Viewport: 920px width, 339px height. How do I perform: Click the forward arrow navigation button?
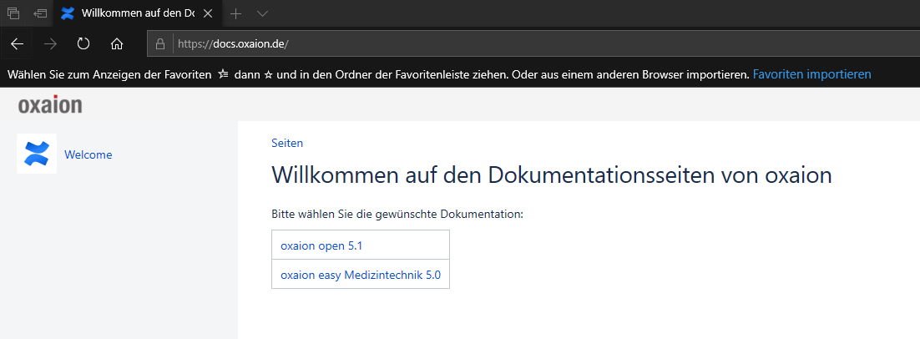tap(50, 43)
